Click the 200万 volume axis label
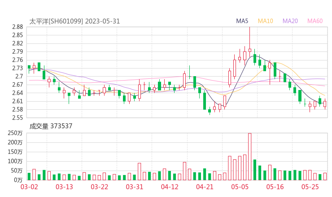Image resolution: width=332 pixels, height=197 pixels. (x=15, y=142)
